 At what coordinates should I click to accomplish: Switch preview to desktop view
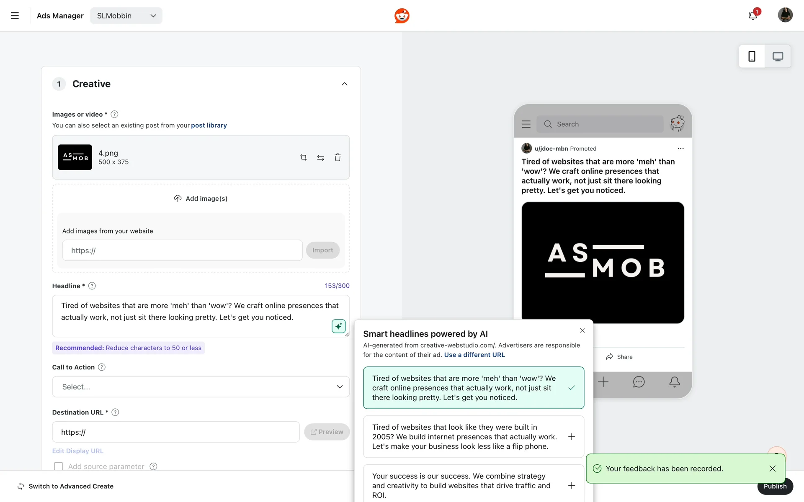point(778,56)
